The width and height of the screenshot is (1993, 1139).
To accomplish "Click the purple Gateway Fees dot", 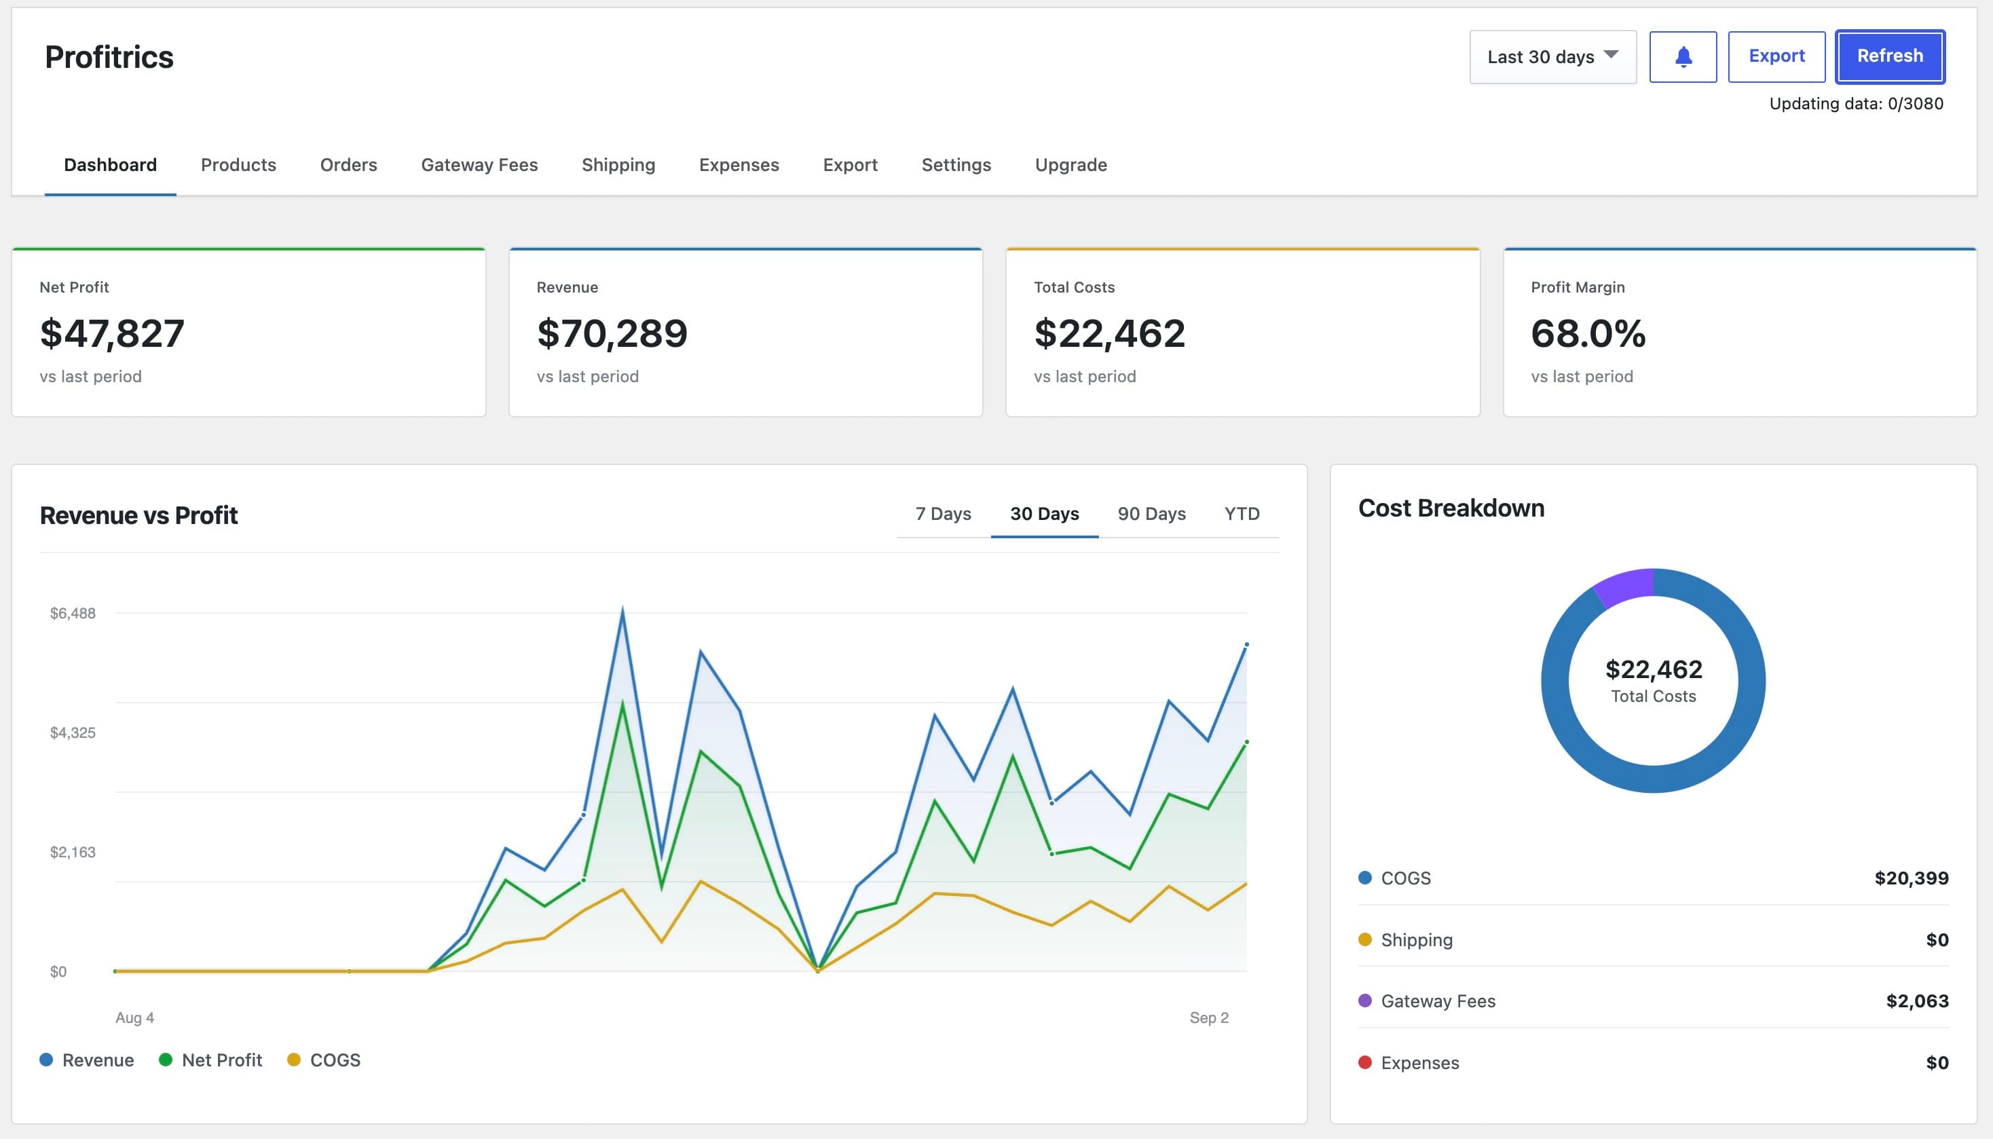I will 1365,1001.
